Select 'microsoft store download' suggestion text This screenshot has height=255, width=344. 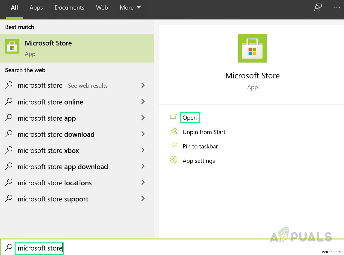[56, 134]
